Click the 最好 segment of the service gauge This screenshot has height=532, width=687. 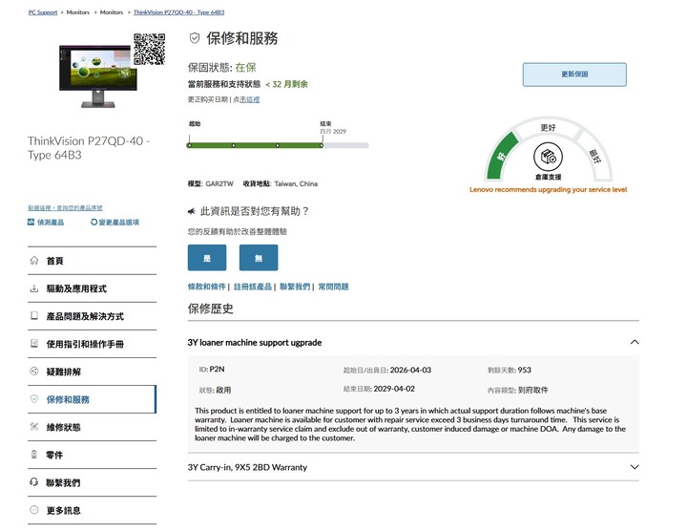pyautogui.click(x=594, y=156)
